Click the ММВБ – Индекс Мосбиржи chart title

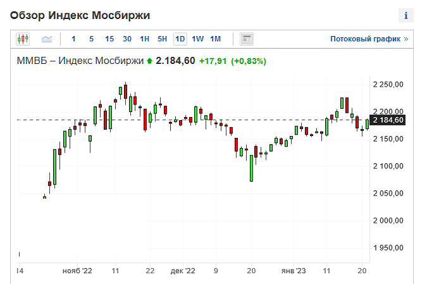click(79, 61)
